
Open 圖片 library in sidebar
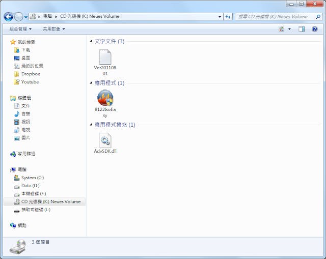22,138
